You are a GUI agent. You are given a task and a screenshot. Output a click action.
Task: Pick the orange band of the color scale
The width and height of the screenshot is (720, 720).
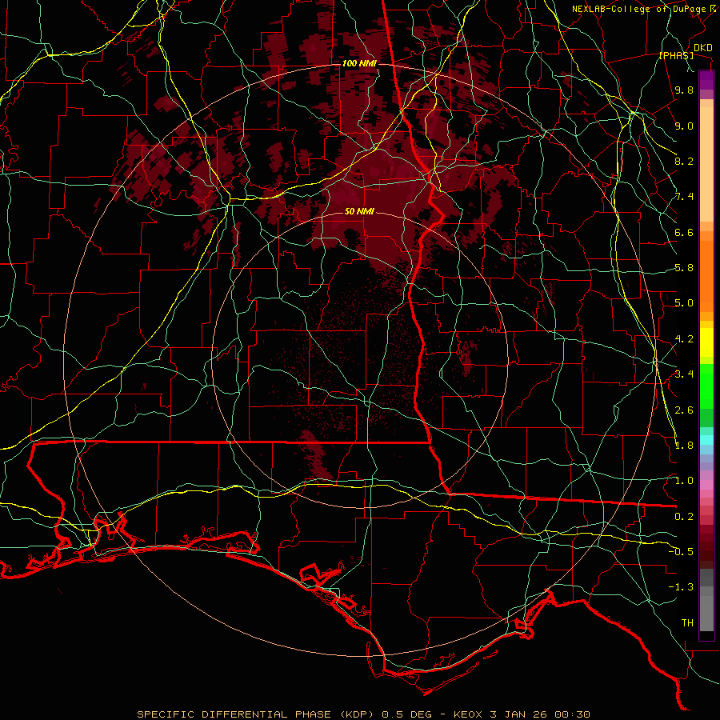pos(706,275)
